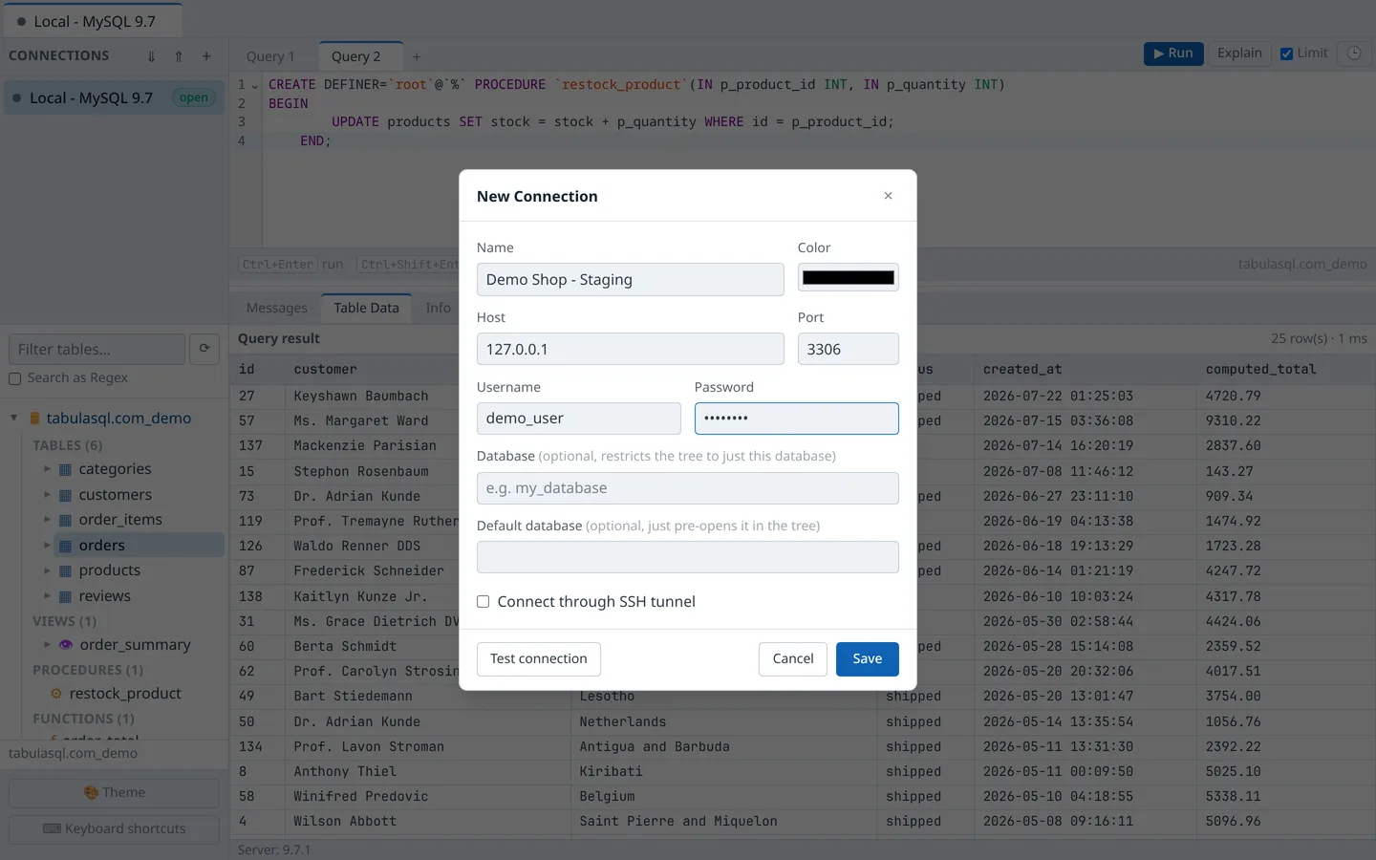Cancel the New Connection dialog
The image size is (1376, 860).
(792, 659)
